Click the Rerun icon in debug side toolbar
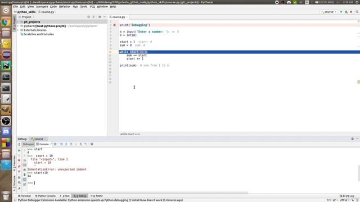360x202 pixels. pos(19,144)
